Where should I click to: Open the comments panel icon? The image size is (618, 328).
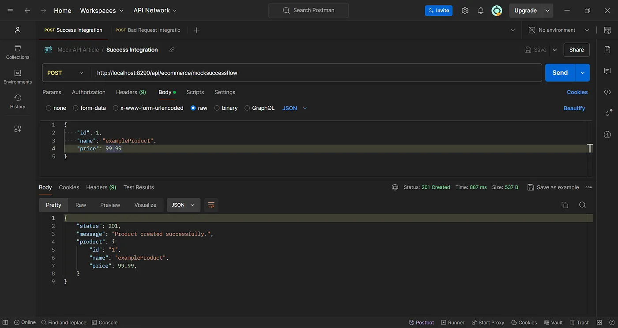pyautogui.click(x=607, y=71)
